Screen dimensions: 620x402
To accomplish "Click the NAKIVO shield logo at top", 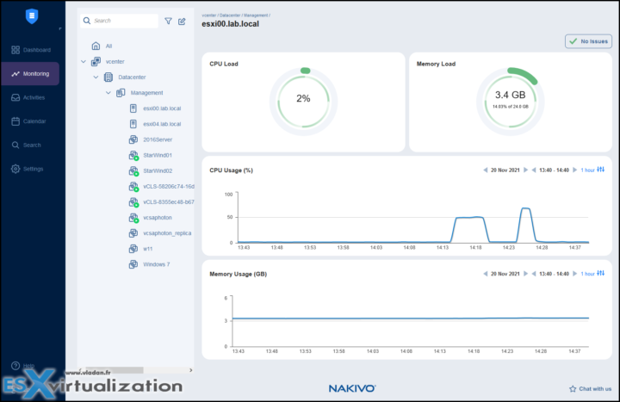I will [32, 16].
